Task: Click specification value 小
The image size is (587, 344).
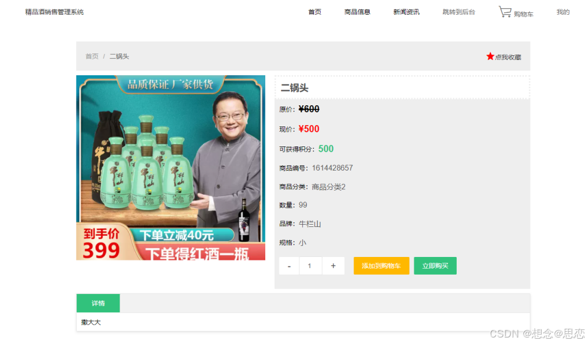Action: (x=302, y=243)
